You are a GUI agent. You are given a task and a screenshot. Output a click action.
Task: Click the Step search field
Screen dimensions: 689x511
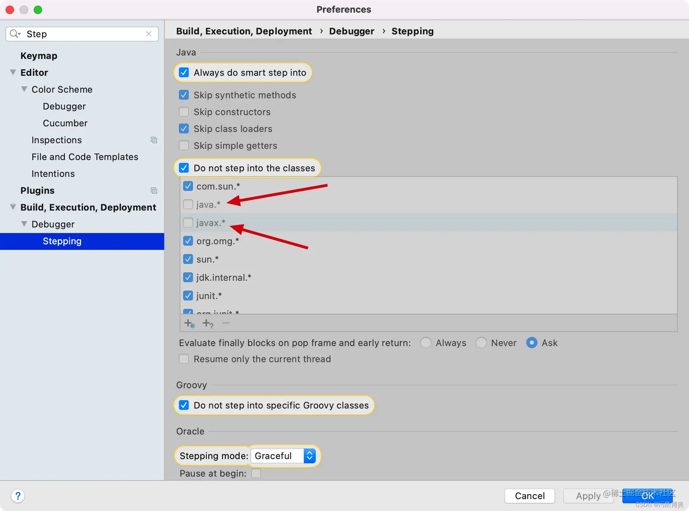[x=82, y=34]
